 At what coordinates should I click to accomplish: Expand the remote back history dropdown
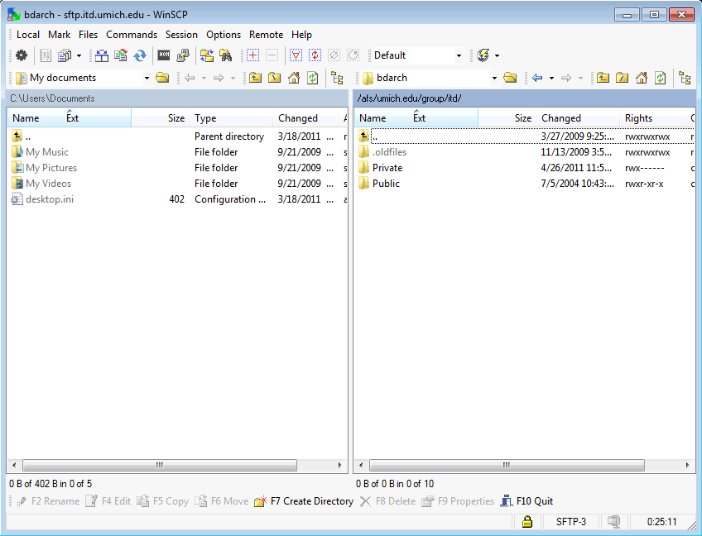(x=551, y=78)
